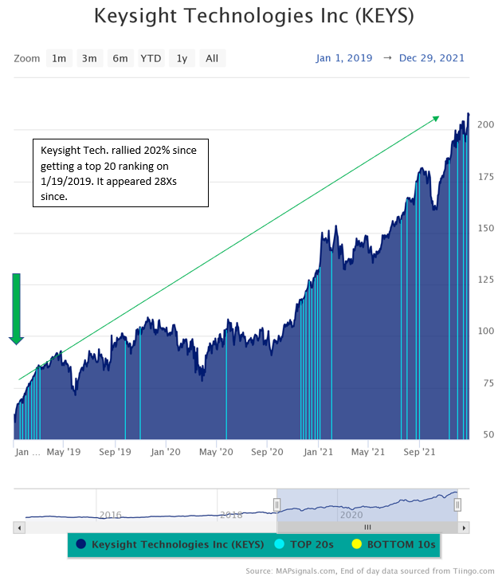
Task: Select the 3m zoom range
Action: click(x=89, y=58)
